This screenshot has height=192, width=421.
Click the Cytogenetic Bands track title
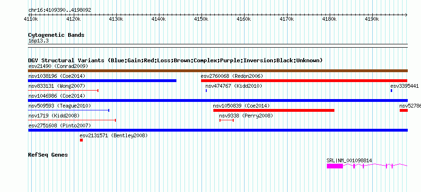tap(56, 35)
